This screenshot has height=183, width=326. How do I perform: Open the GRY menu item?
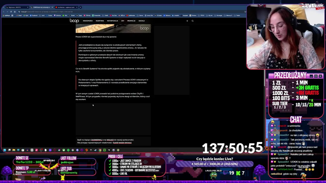click(123, 21)
